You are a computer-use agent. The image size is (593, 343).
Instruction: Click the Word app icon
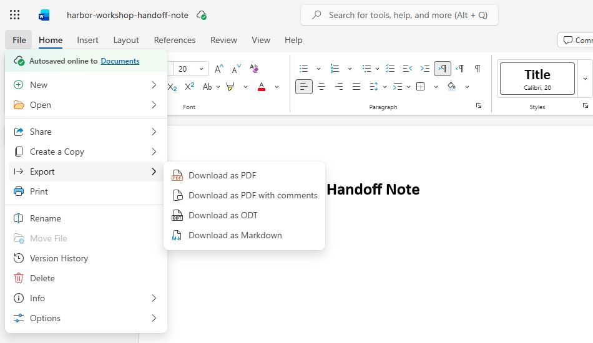click(44, 15)
